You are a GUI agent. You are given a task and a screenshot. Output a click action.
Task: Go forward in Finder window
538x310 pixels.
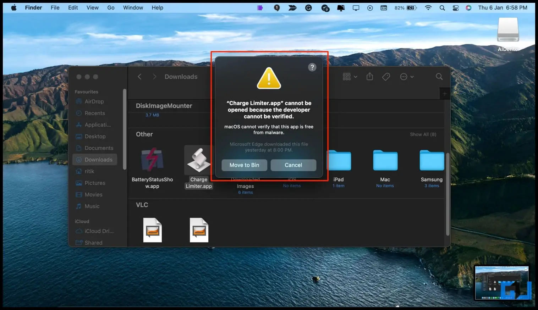(x=154, y=77)
